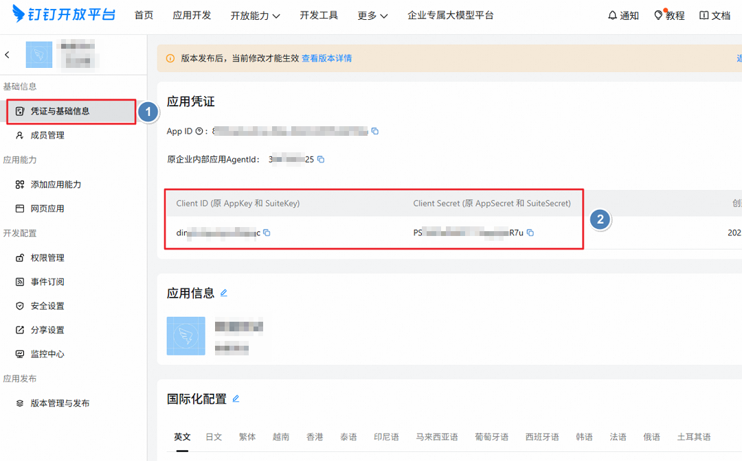742x461 pixels.
Task: Select the 马来西亚语 language tab
Action: [x=437, y=437]
